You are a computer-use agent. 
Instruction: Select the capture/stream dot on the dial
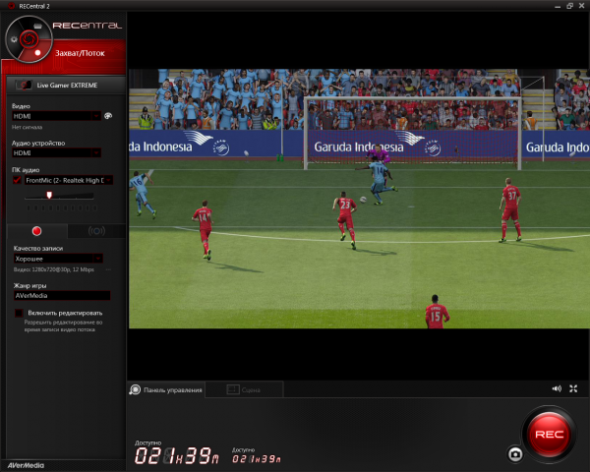(37, 53)
